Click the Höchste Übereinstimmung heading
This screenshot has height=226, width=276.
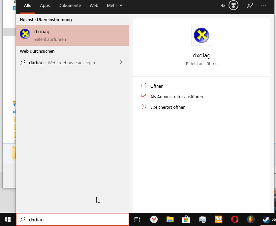click(46, 19)
